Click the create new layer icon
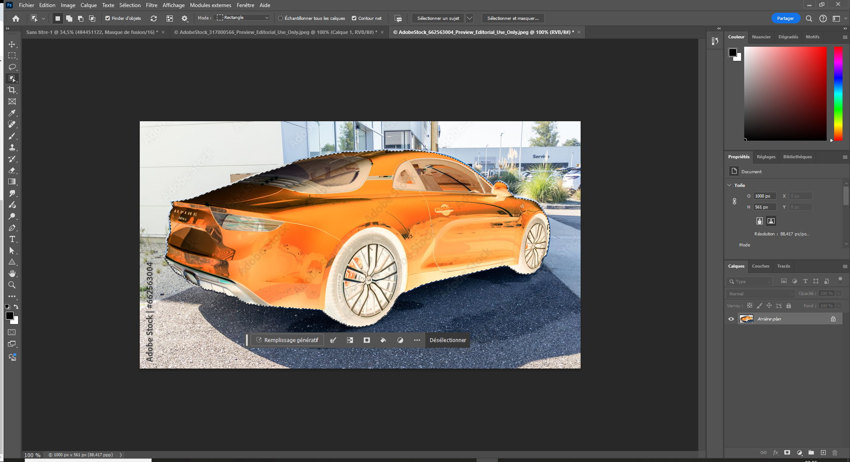The width and height of the screenshot is (850, 462). [x=823, y=453]
